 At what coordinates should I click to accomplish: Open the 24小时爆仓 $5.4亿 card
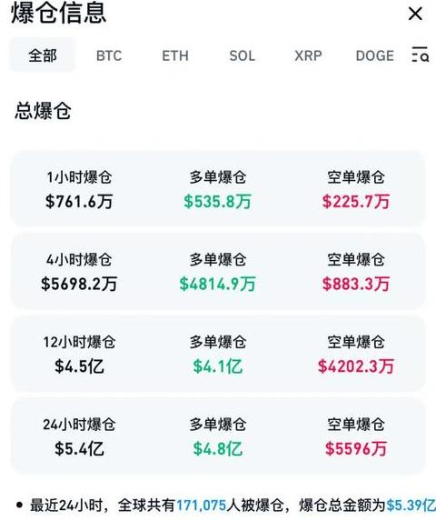218,436
